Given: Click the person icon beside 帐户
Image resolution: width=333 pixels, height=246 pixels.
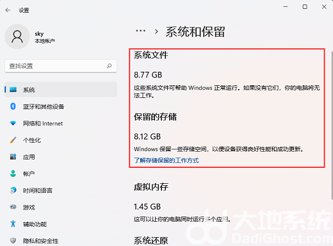Looking at the screenshot, I should click(13, 174).
